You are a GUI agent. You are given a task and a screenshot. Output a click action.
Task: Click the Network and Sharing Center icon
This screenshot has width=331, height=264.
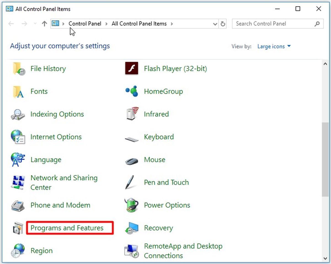pyautogui.click(x=18, y=182)
